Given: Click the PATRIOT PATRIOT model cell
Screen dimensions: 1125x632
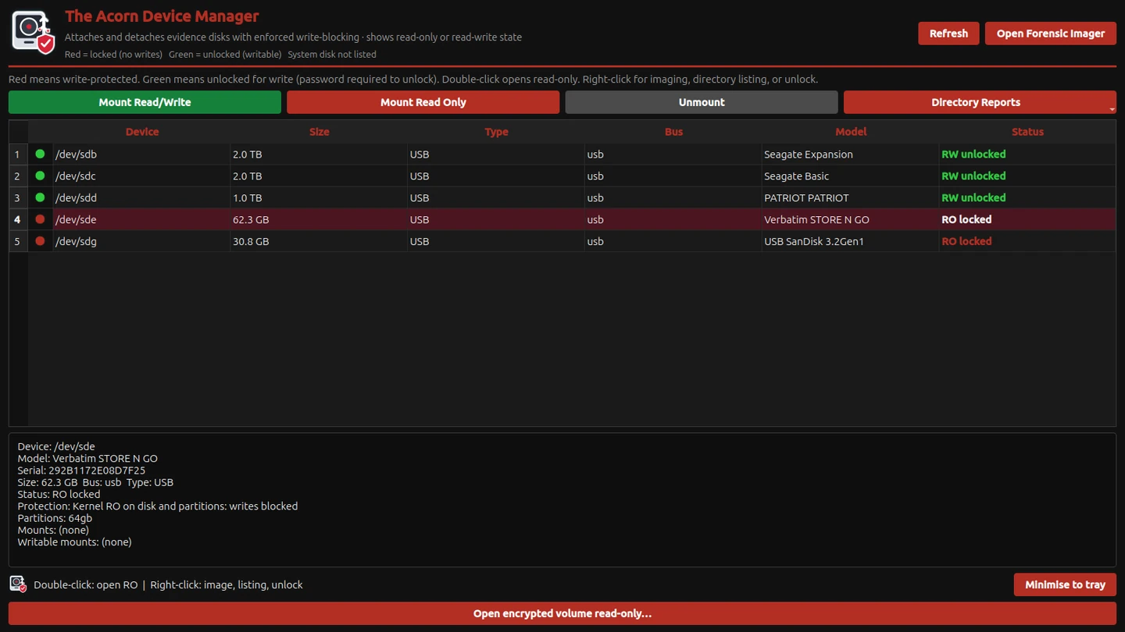Looking at the screenshot, I should pos(851,197).
